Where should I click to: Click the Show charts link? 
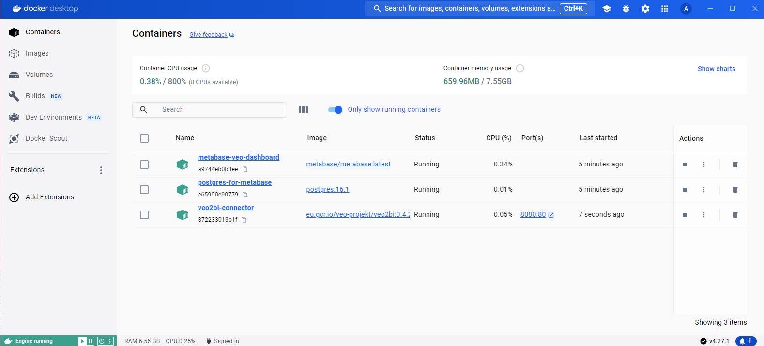click(716, 69)
